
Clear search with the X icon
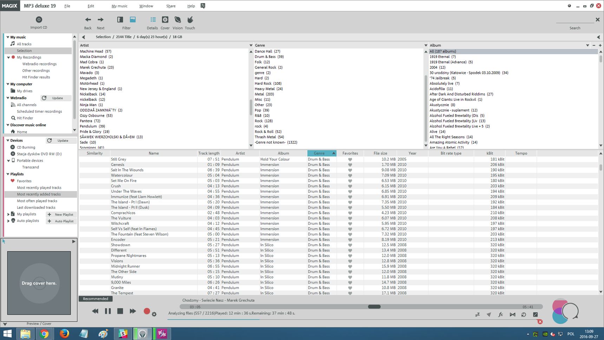pyautogui.click(x=597, y=20)
